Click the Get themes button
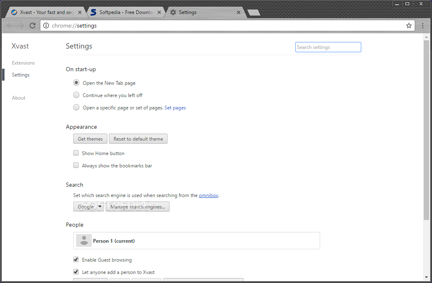 point(90,139)
